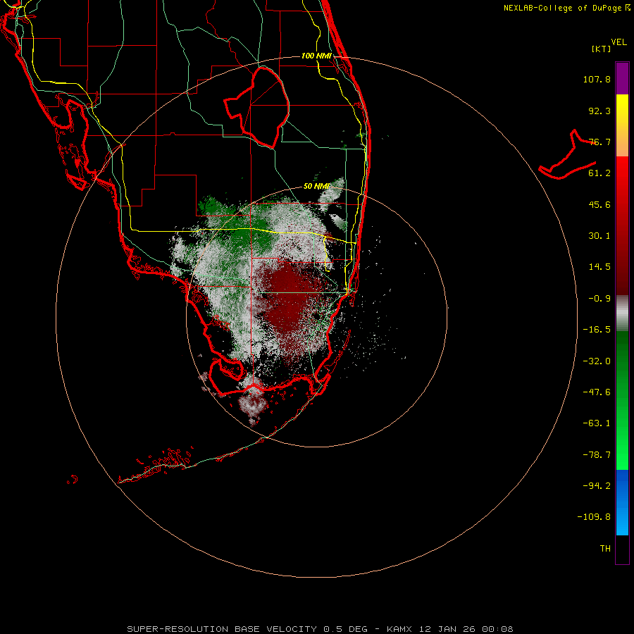Click the -94.2 legend value
The image size is (634, 634).
click(597, 485)
